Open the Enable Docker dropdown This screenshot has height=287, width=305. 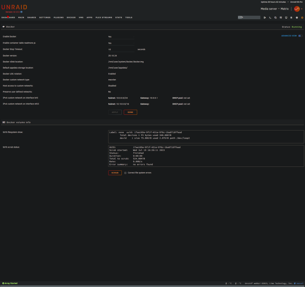click(121, 37)
